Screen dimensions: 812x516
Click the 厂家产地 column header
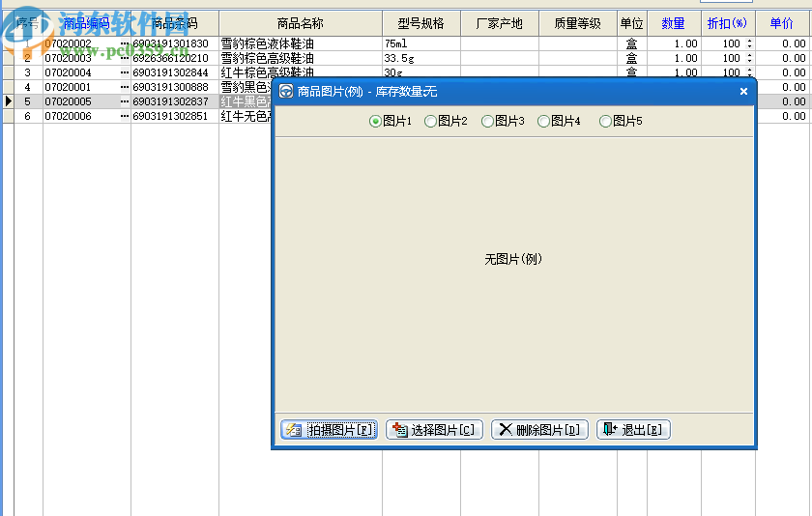pos(499,23)
